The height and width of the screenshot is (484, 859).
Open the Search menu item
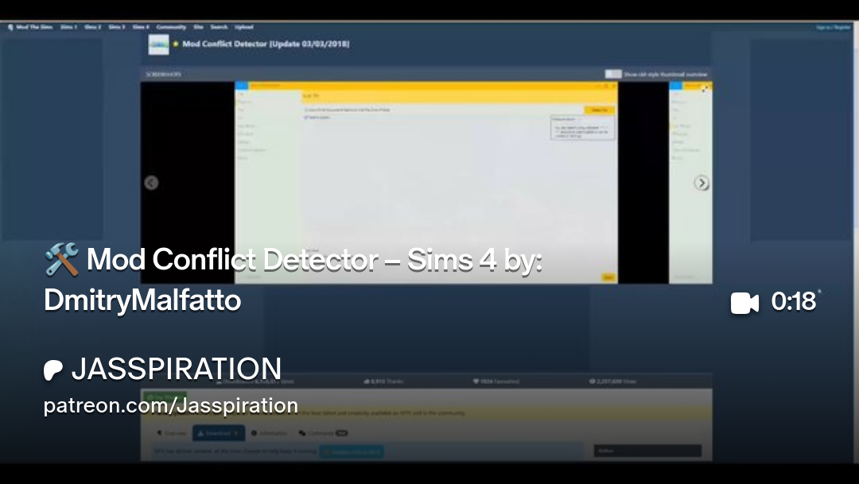pyautogui.click(x=219, y=27)
